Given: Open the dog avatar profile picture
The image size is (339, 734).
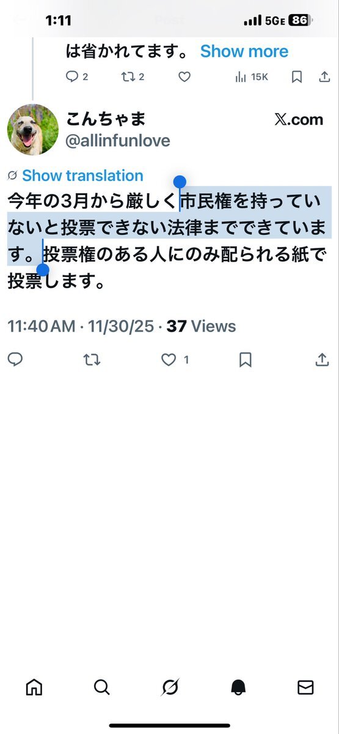Looking at the screenshot, I should click(x=33, y=130).
